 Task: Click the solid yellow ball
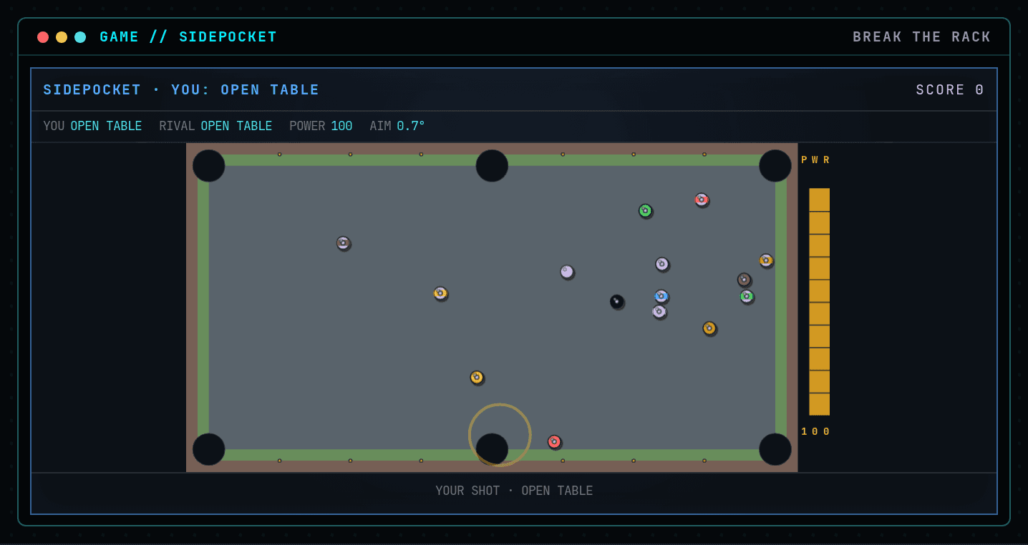pos(477,377)
